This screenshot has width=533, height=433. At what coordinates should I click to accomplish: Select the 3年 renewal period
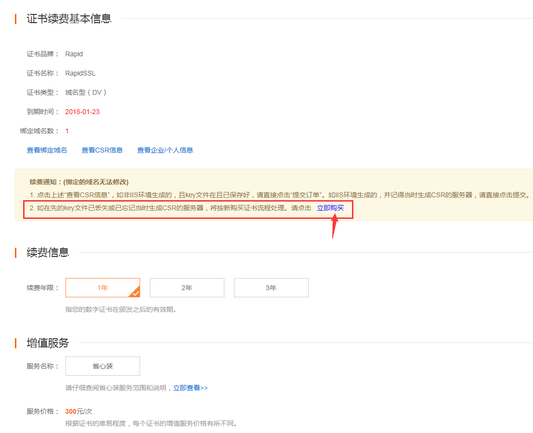tap(271, 288)
